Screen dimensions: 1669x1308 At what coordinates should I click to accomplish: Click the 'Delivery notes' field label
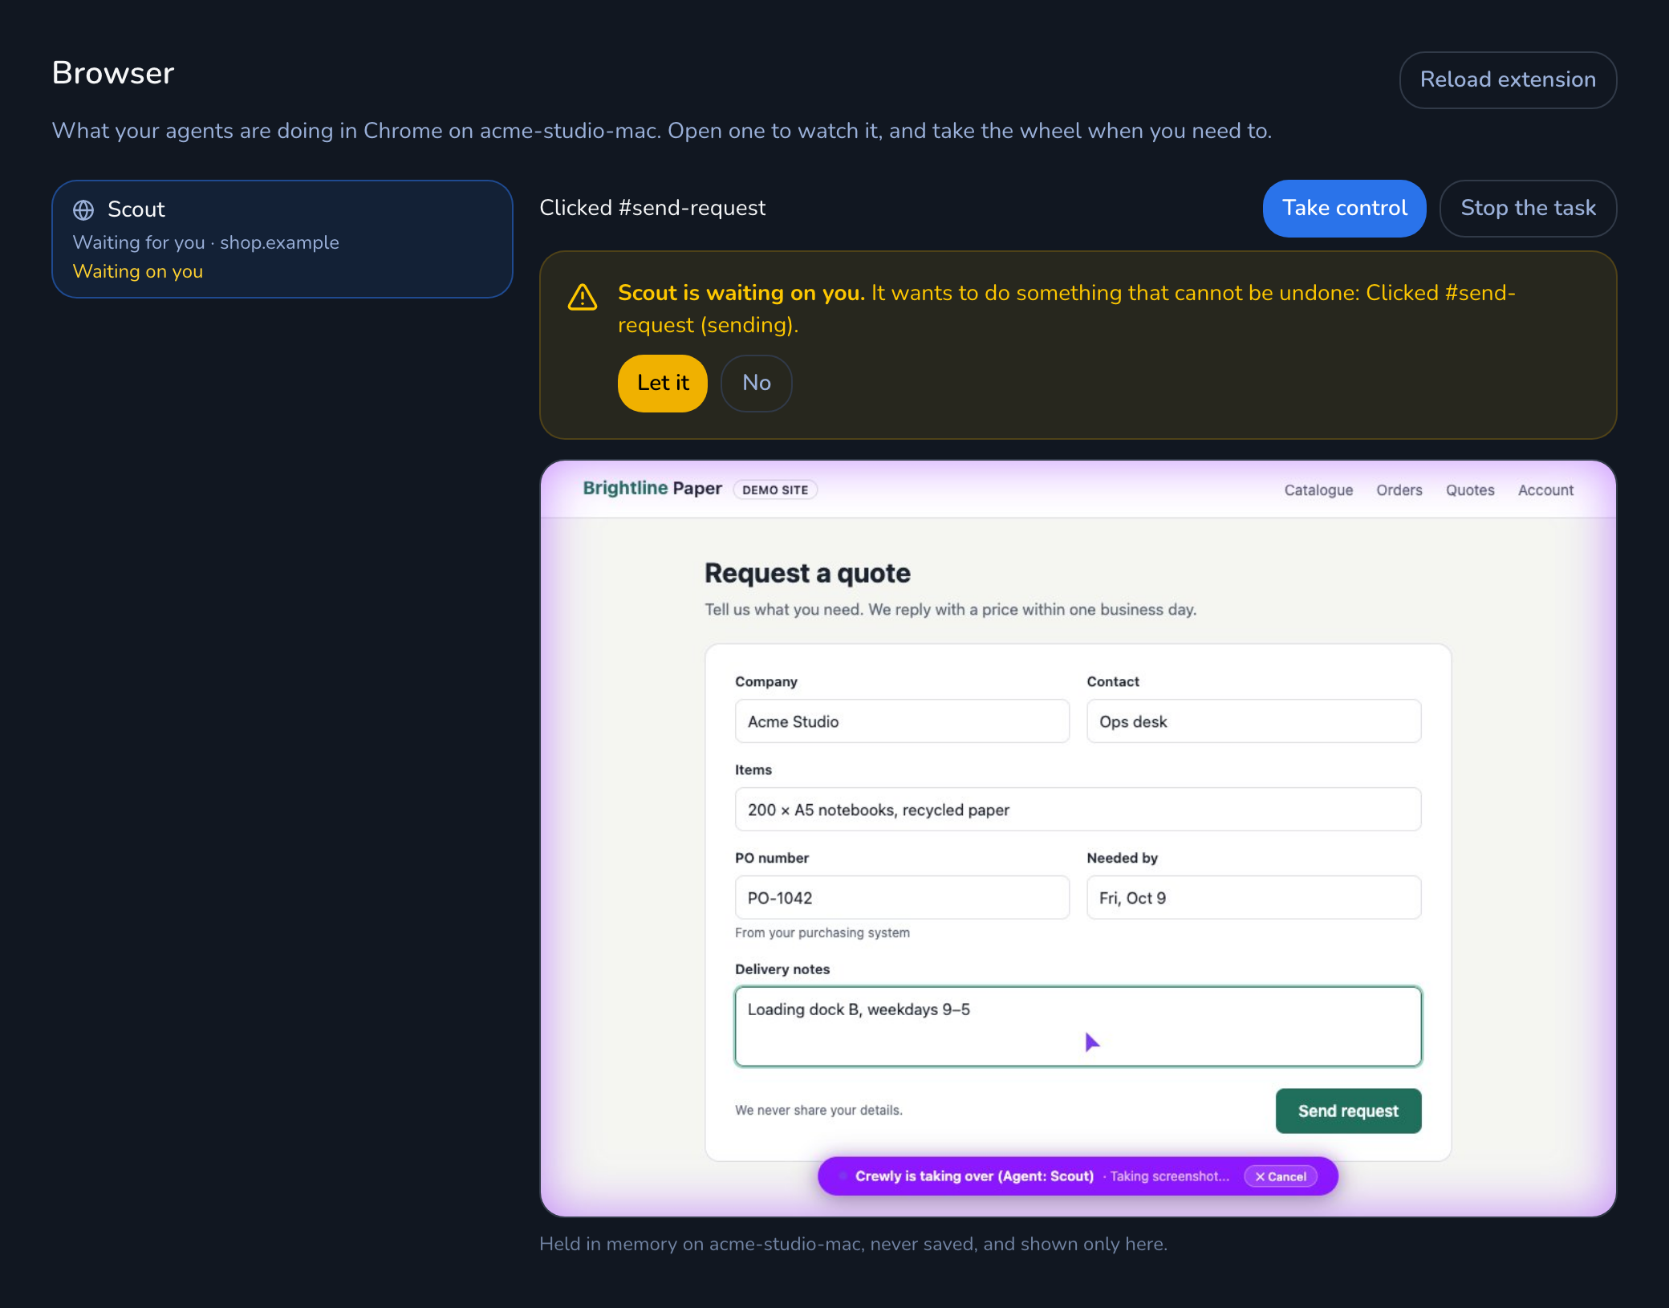click(782, 969)
